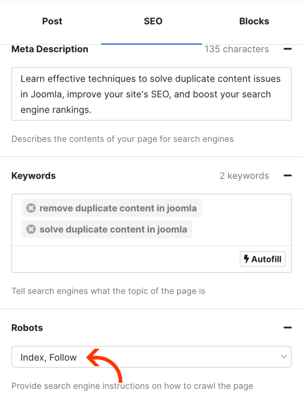Click the Autofill lightning bolt icon
The image size is (303, 398).
[x=247, y=260]
